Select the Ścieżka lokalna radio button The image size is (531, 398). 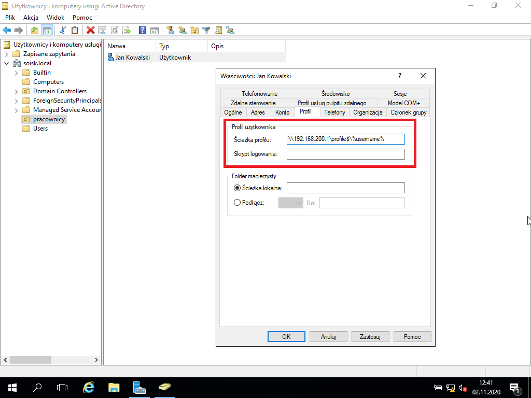point(237,188)
